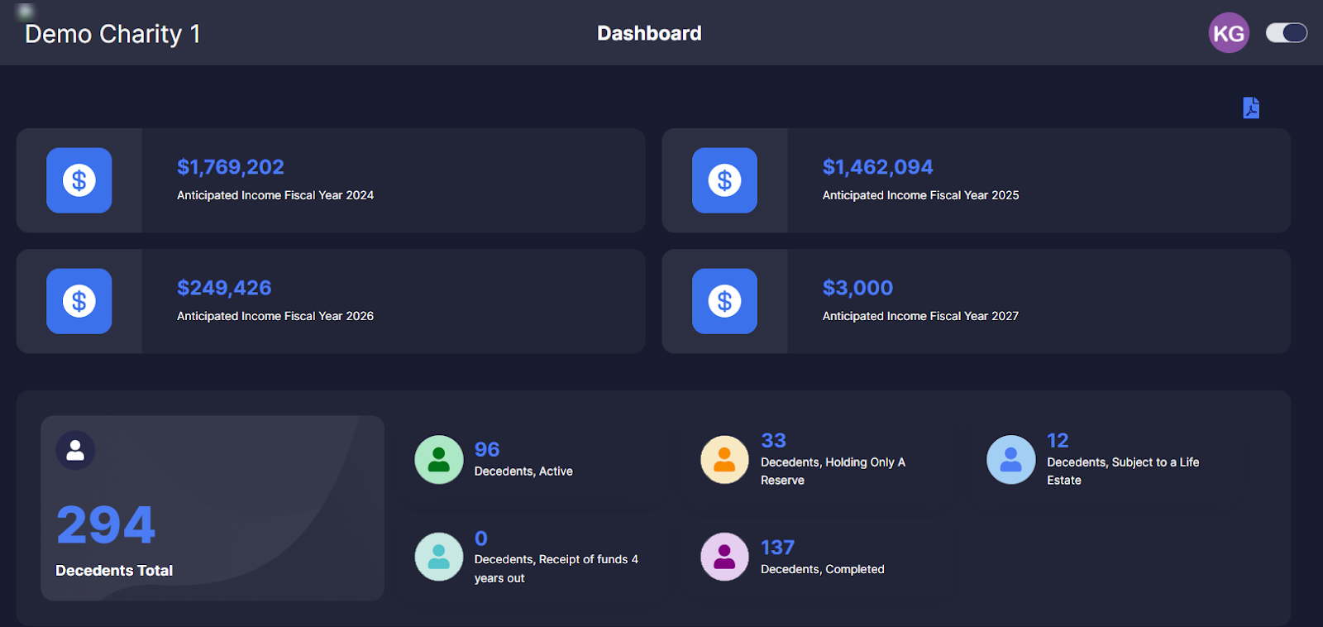Image resolution: width=1323 pixels, height=627 pixels.
Task: Click Decedents, Holding Only A Reserve label
Action: click(833, 471)
